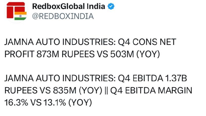The height and width of the screenshot is (116, 206).
Task: Click the Q4 CONS NET text
Action: [x=147, y=42]
